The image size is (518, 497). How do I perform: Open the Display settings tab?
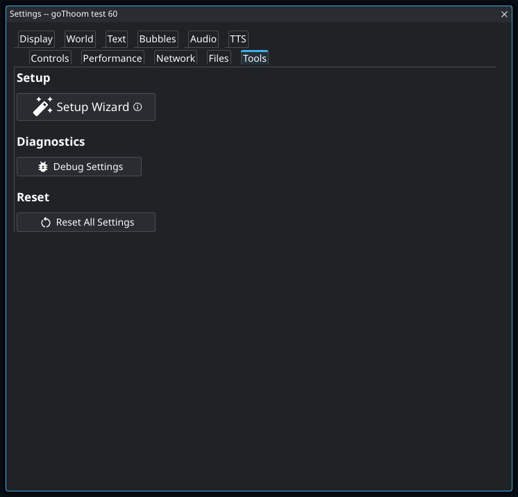pyautogui.click(x=36, y=39)
